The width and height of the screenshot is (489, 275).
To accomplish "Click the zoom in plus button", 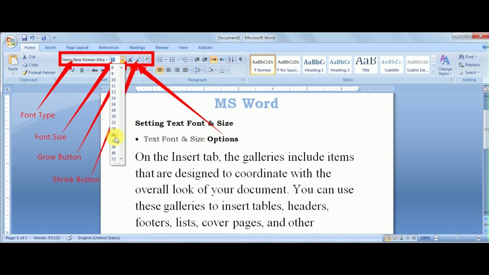I will (478, 238).
